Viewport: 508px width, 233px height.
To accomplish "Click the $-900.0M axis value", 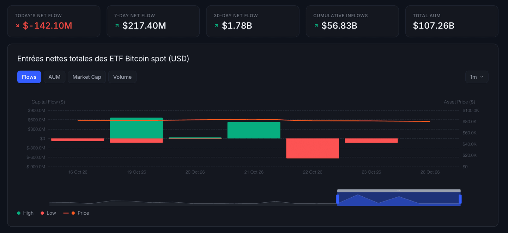I will tap(36, 167).
